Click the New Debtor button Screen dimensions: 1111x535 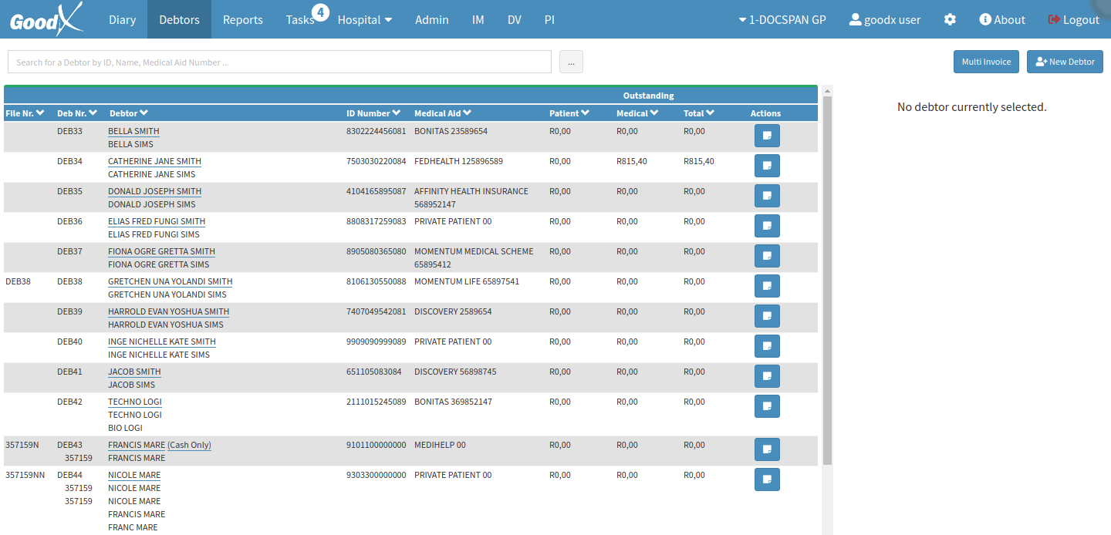(x=1065, y=62)
